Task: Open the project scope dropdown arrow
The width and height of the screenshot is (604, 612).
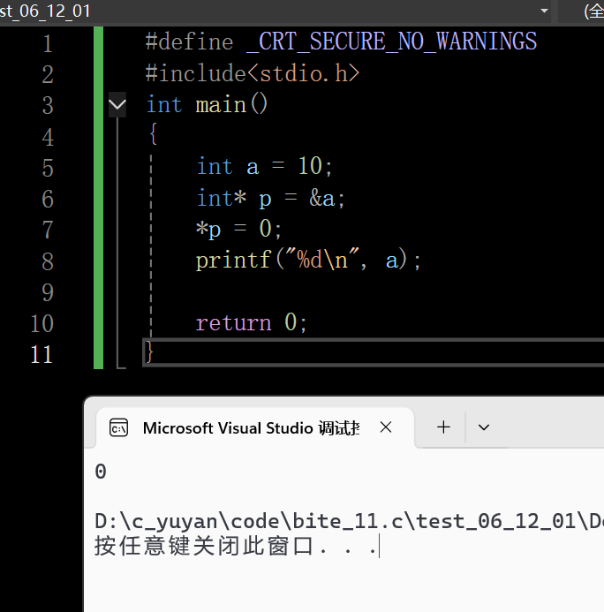Action: pos(544,11)
